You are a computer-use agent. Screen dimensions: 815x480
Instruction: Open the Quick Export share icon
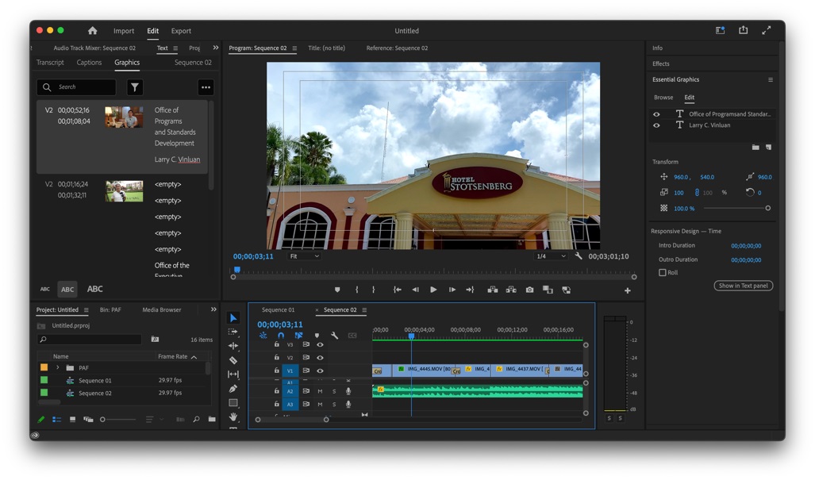pyautogui.click(x=744, y=30)
